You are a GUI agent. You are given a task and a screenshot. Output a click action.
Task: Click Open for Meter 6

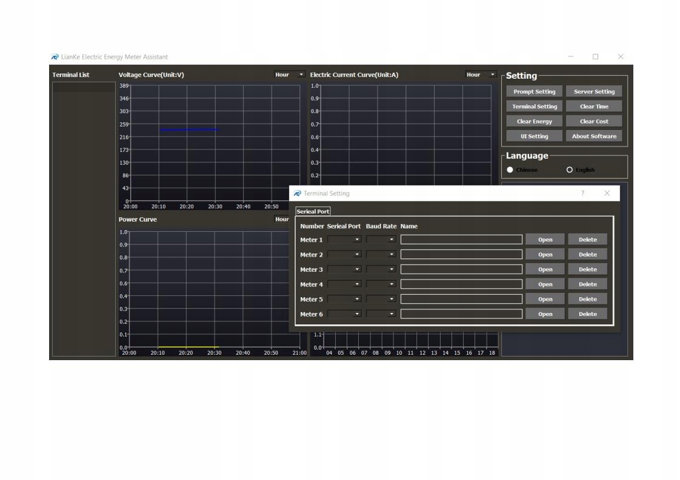pos(545,314)
